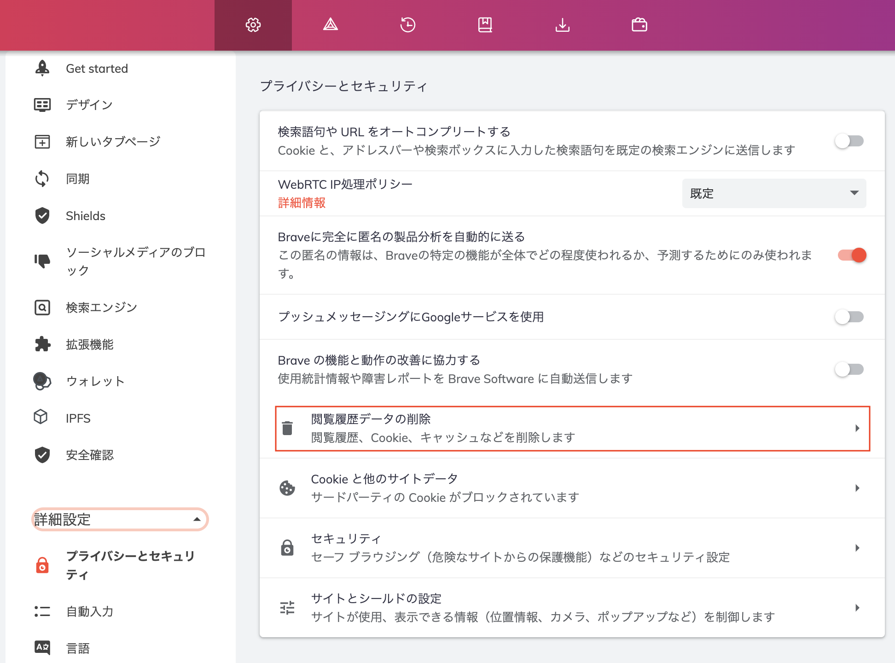Select ソーシャルメディアのブロック in sidebar
Screen dimensions: 895x663
point(136,261)
